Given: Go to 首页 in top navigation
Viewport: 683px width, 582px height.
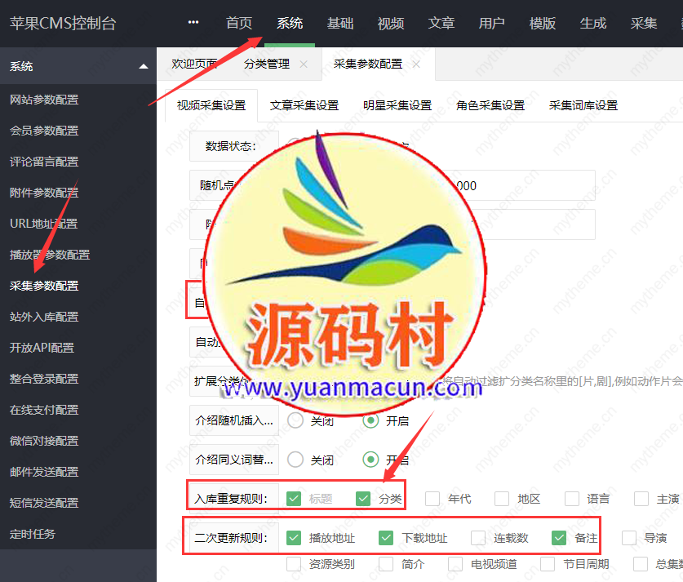Looking at the screenshot, I should [x=239, y=24].
